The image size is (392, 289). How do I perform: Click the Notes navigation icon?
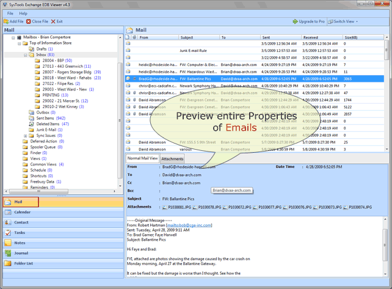pos(8,243)
